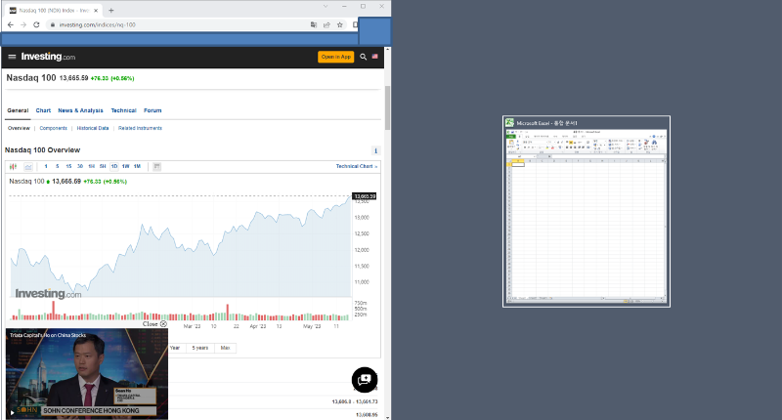Open the Related Instruments link

click(140, 128)
